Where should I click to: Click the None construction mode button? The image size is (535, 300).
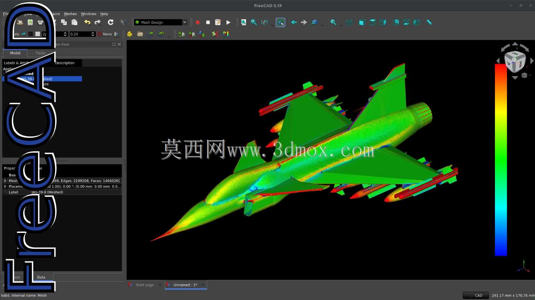pos(105,34)
